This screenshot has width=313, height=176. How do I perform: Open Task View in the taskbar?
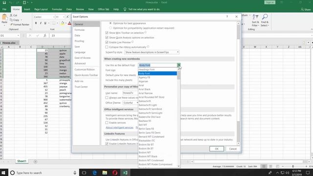[x=84, y=173]
